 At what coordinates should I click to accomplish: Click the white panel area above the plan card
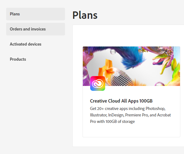pyautogui.click(x=128, y=35)
